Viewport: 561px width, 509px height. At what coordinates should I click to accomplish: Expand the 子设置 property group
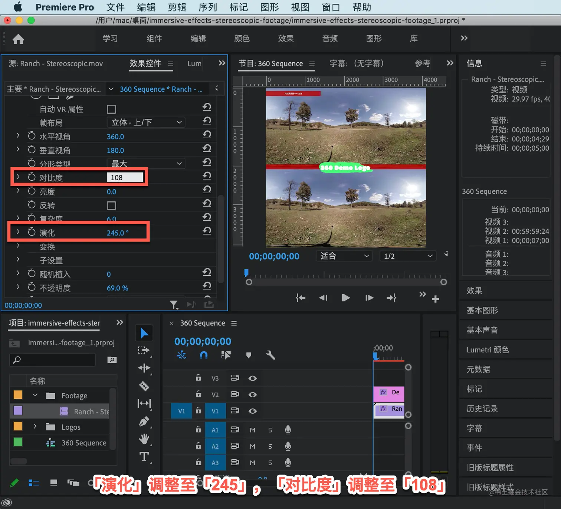pos(18,259)
